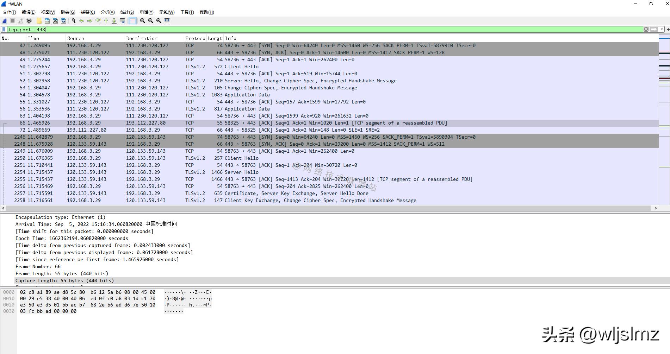Click the resize columns icon
This screenshot has width=670, height=354.
(167, 21)
